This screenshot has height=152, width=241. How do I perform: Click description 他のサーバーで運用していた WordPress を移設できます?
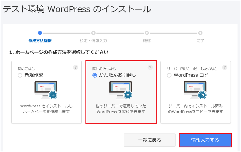click(121, 109)
